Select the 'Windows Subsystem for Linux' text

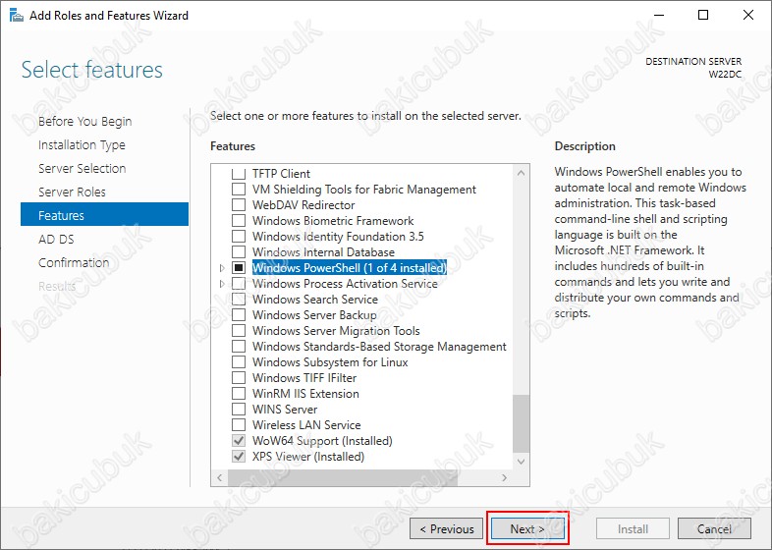coord(330,362)
